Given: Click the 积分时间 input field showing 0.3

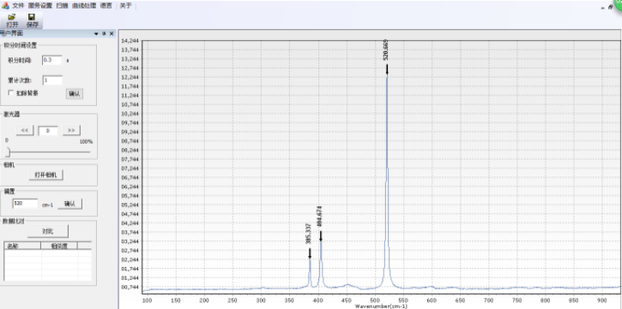Looking at the screenshot, I should (52, 60).
